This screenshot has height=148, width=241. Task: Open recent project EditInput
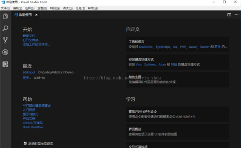coord(29,72)
